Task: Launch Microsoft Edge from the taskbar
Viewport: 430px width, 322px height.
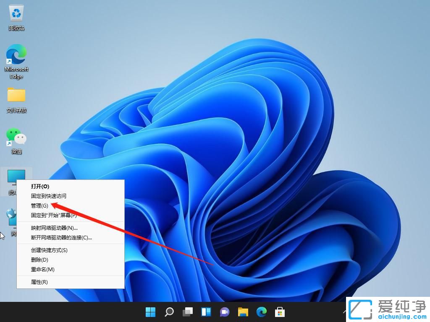Action: pyautogui.click(x=261, y=312)
